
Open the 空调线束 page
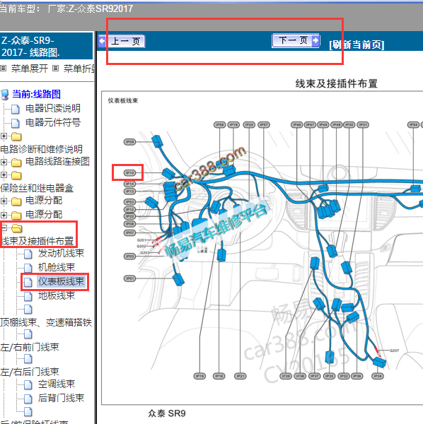[x=57, y=384]
